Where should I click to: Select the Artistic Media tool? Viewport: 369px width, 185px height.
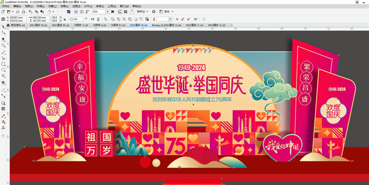[x=3, y=58]
